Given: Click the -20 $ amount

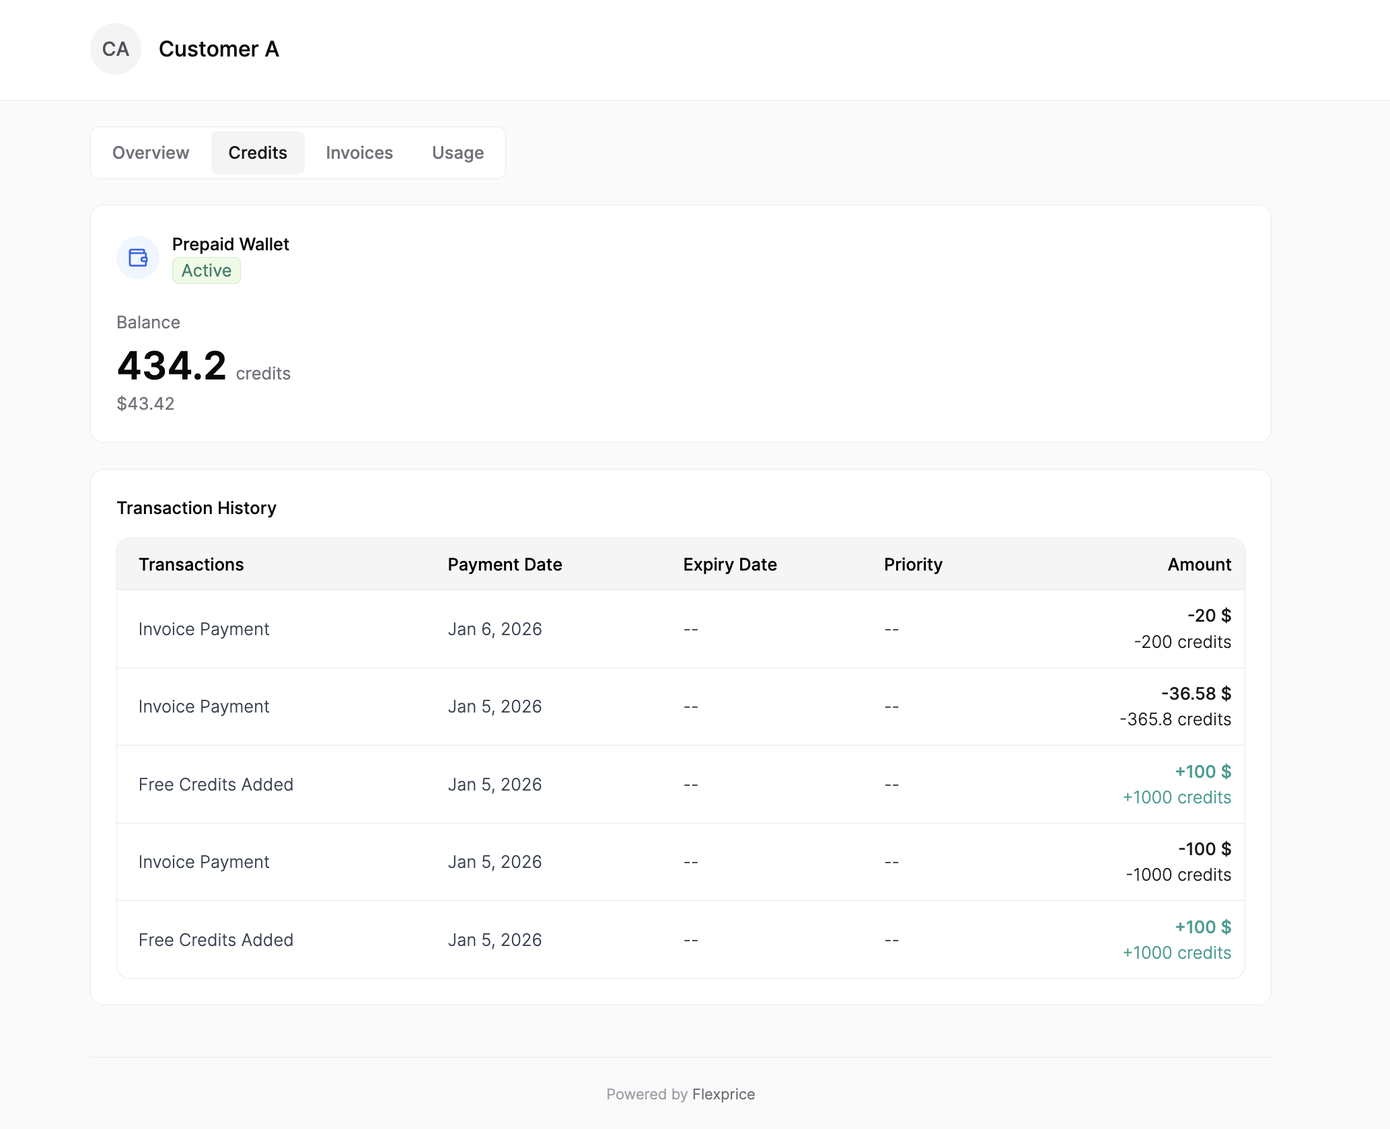Looking at the screenshot, I should tap(1209, 616).
